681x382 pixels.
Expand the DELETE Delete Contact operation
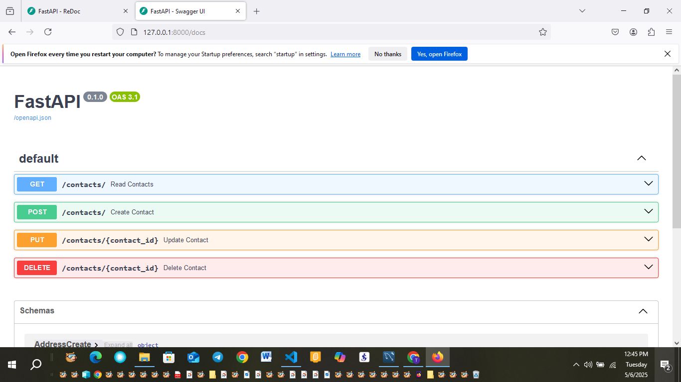[x=336, y=268]
